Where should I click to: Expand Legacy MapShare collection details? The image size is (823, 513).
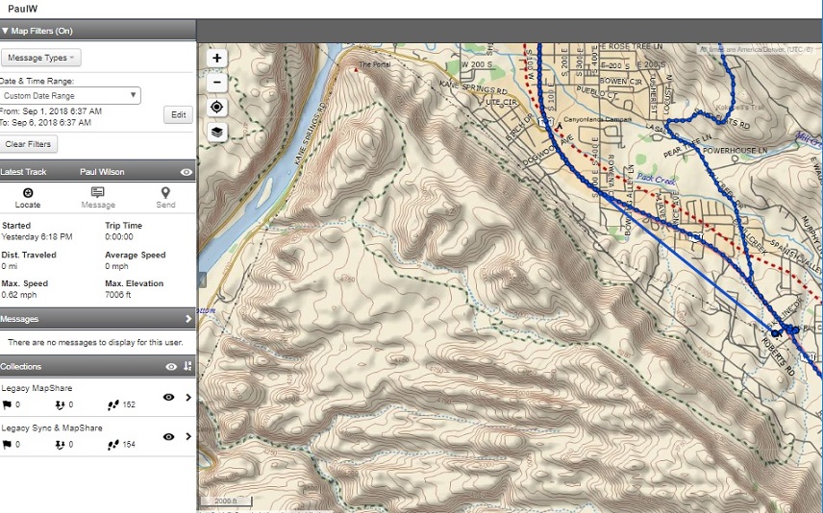pos(187,397)
